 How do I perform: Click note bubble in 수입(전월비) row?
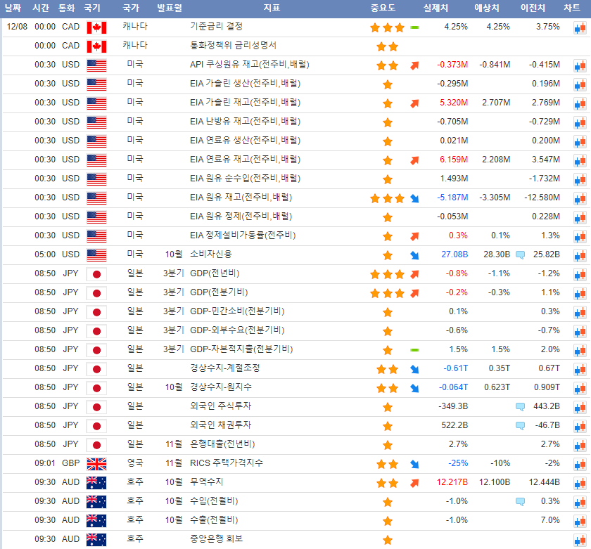(520, 501)
